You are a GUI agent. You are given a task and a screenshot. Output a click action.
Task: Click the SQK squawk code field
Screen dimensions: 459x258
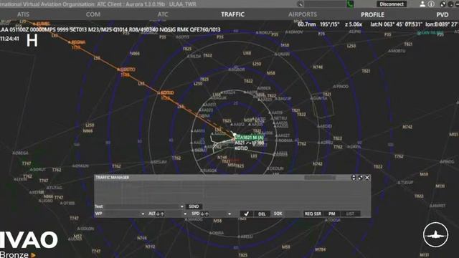293,214
